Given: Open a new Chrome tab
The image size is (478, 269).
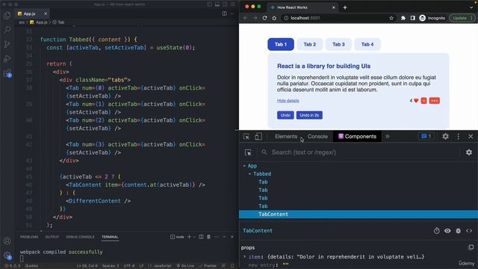Looking at the screenshot, I should pyautogui.click(x=345, y=7).
